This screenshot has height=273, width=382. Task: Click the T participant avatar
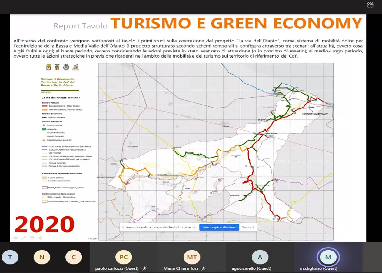10,257
